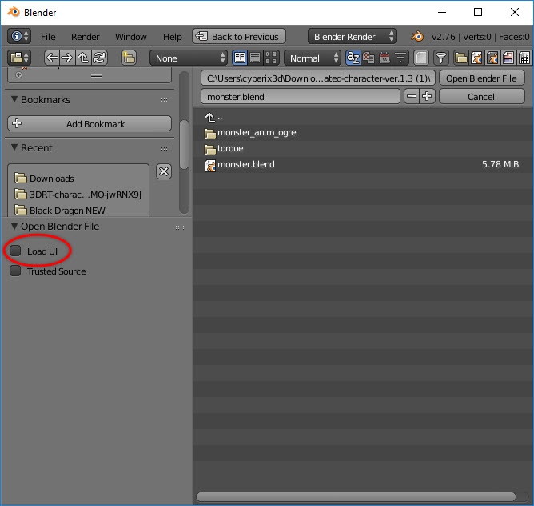Sort files by size
The image size is (534, 506).
[x=400, y=58]
